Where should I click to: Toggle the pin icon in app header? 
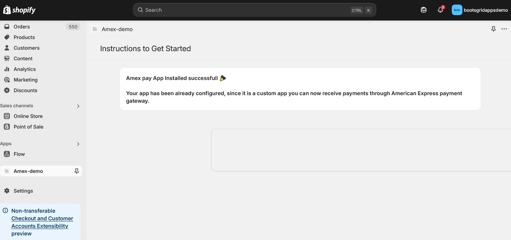coord(493,29)
